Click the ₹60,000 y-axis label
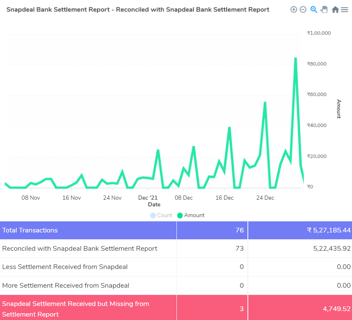The width and height of the screenshot is (352, 320). 317,94
